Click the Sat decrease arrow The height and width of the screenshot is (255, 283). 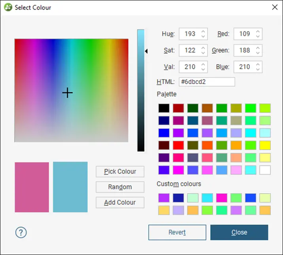click(x=203, y=53)
